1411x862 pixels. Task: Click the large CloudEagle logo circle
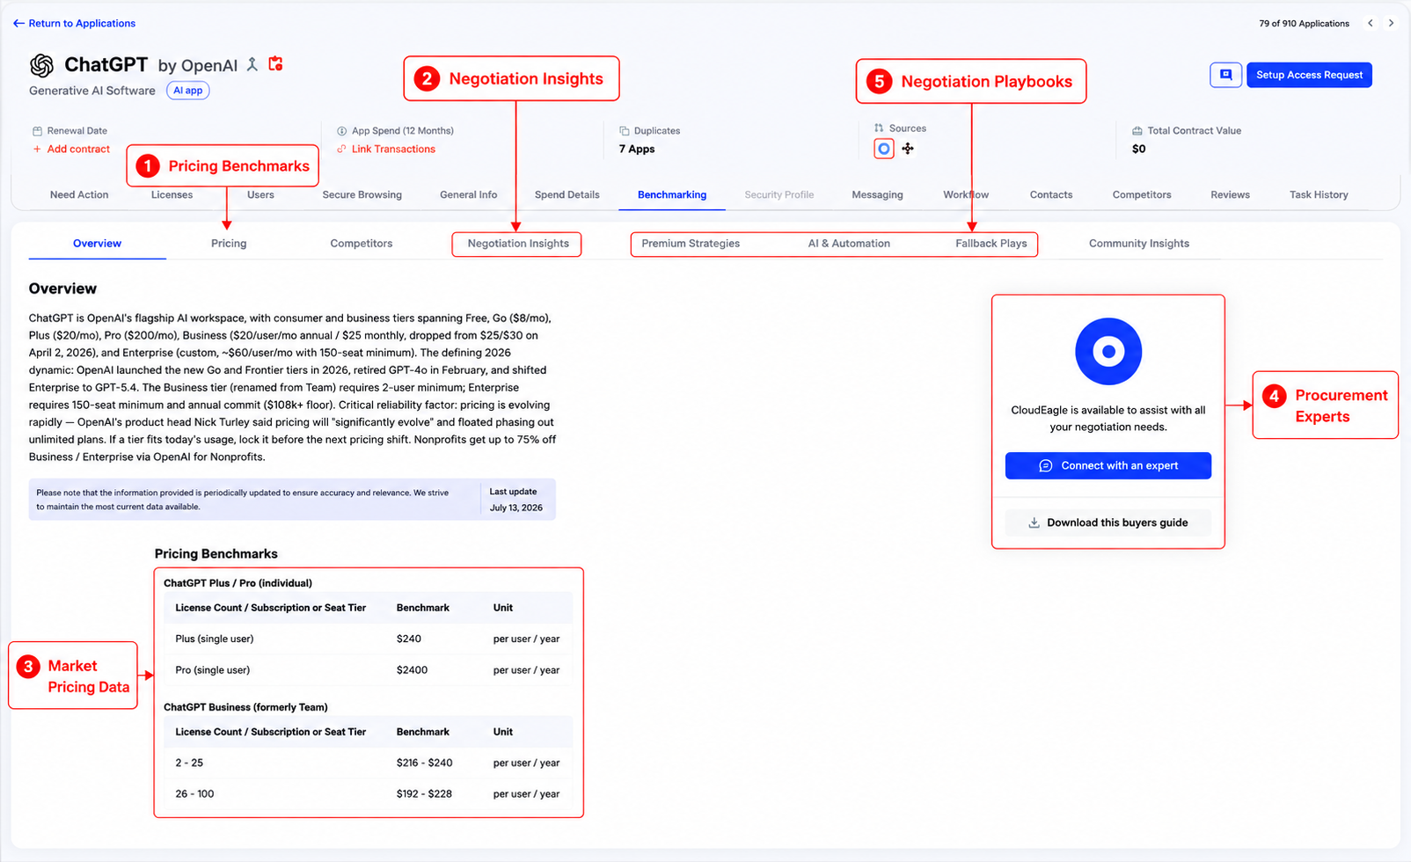click(1108, 352)
